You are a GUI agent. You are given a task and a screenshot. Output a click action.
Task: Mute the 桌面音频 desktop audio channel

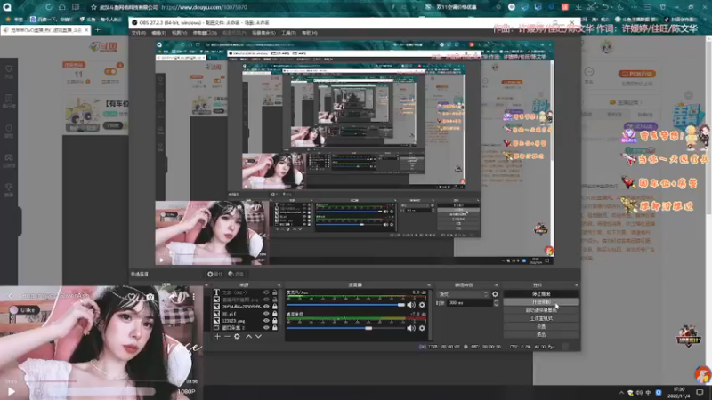[411, 328]
